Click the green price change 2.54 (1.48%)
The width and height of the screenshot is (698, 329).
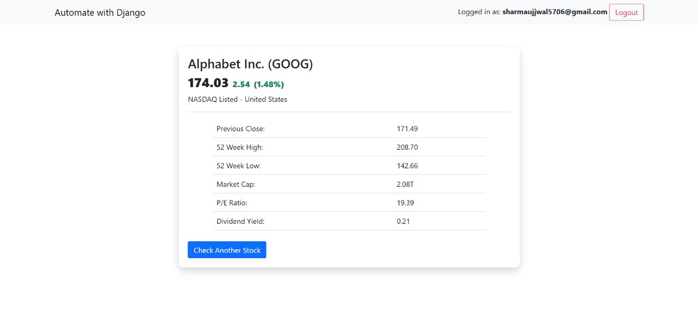(x=258, y=84)
